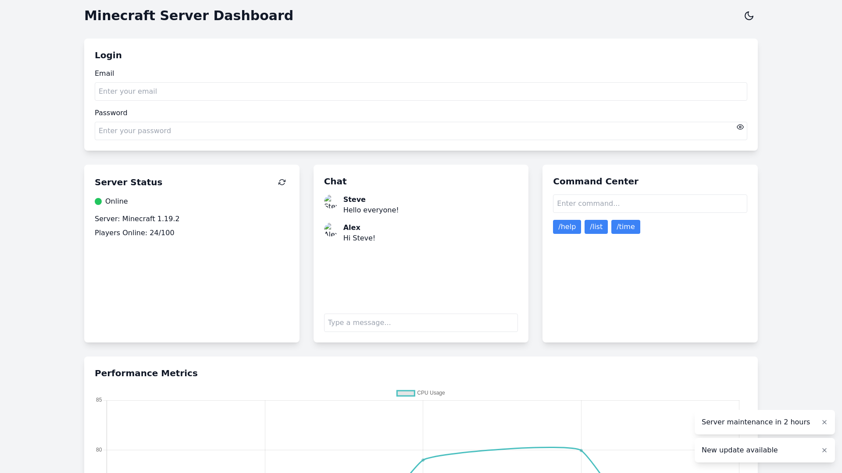Open the Chat panel header
Viewport: 842px width, 473px height.
335,181
